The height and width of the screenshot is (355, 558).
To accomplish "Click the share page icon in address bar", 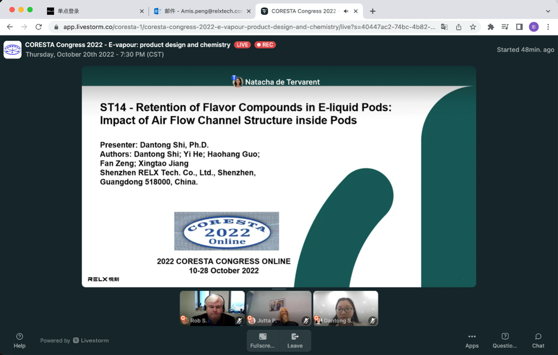I will 458,27.
